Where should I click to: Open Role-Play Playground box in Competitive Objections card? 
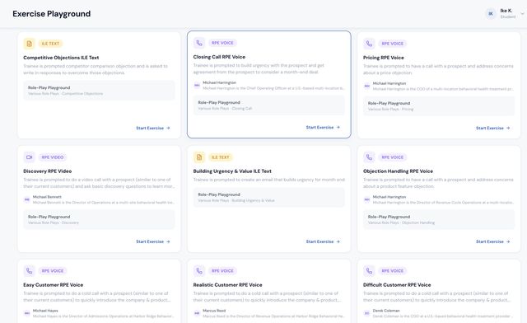[x=99, y=91]
